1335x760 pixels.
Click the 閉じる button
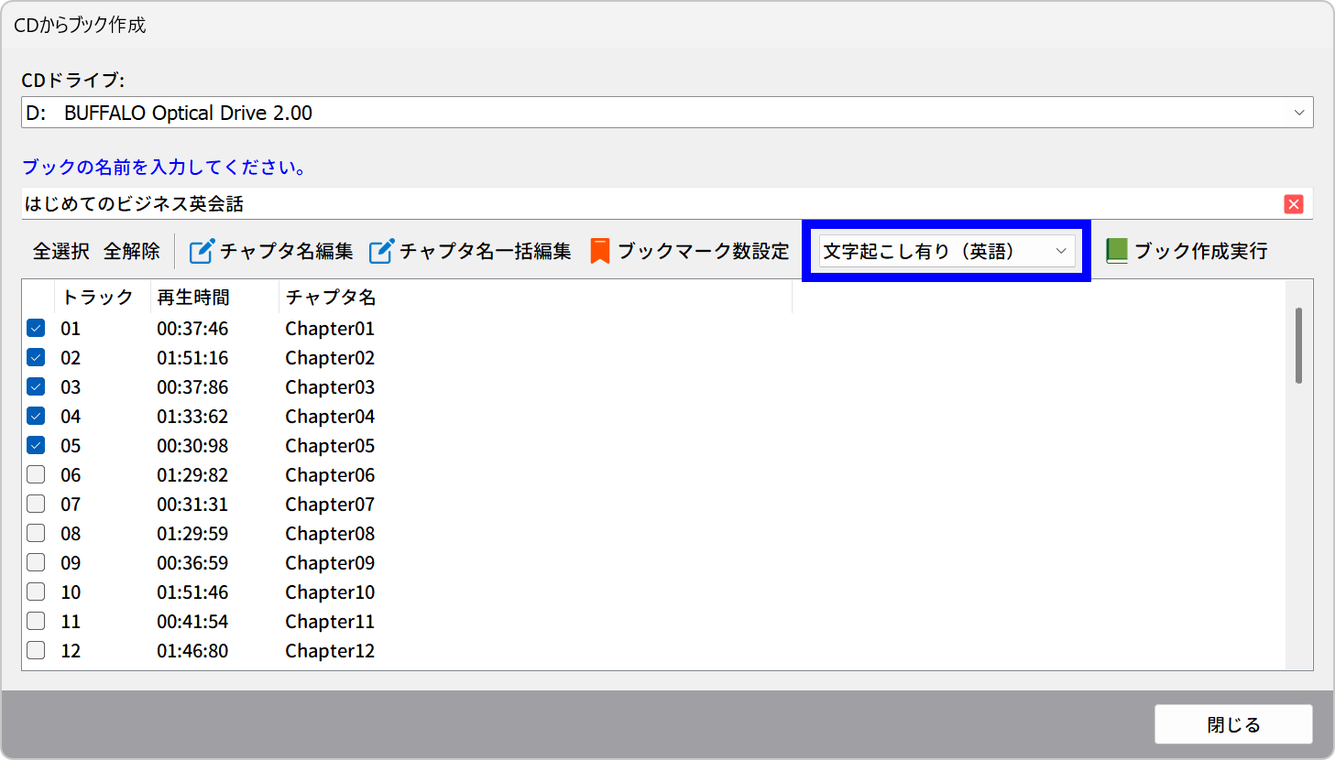click(1233, 724)
